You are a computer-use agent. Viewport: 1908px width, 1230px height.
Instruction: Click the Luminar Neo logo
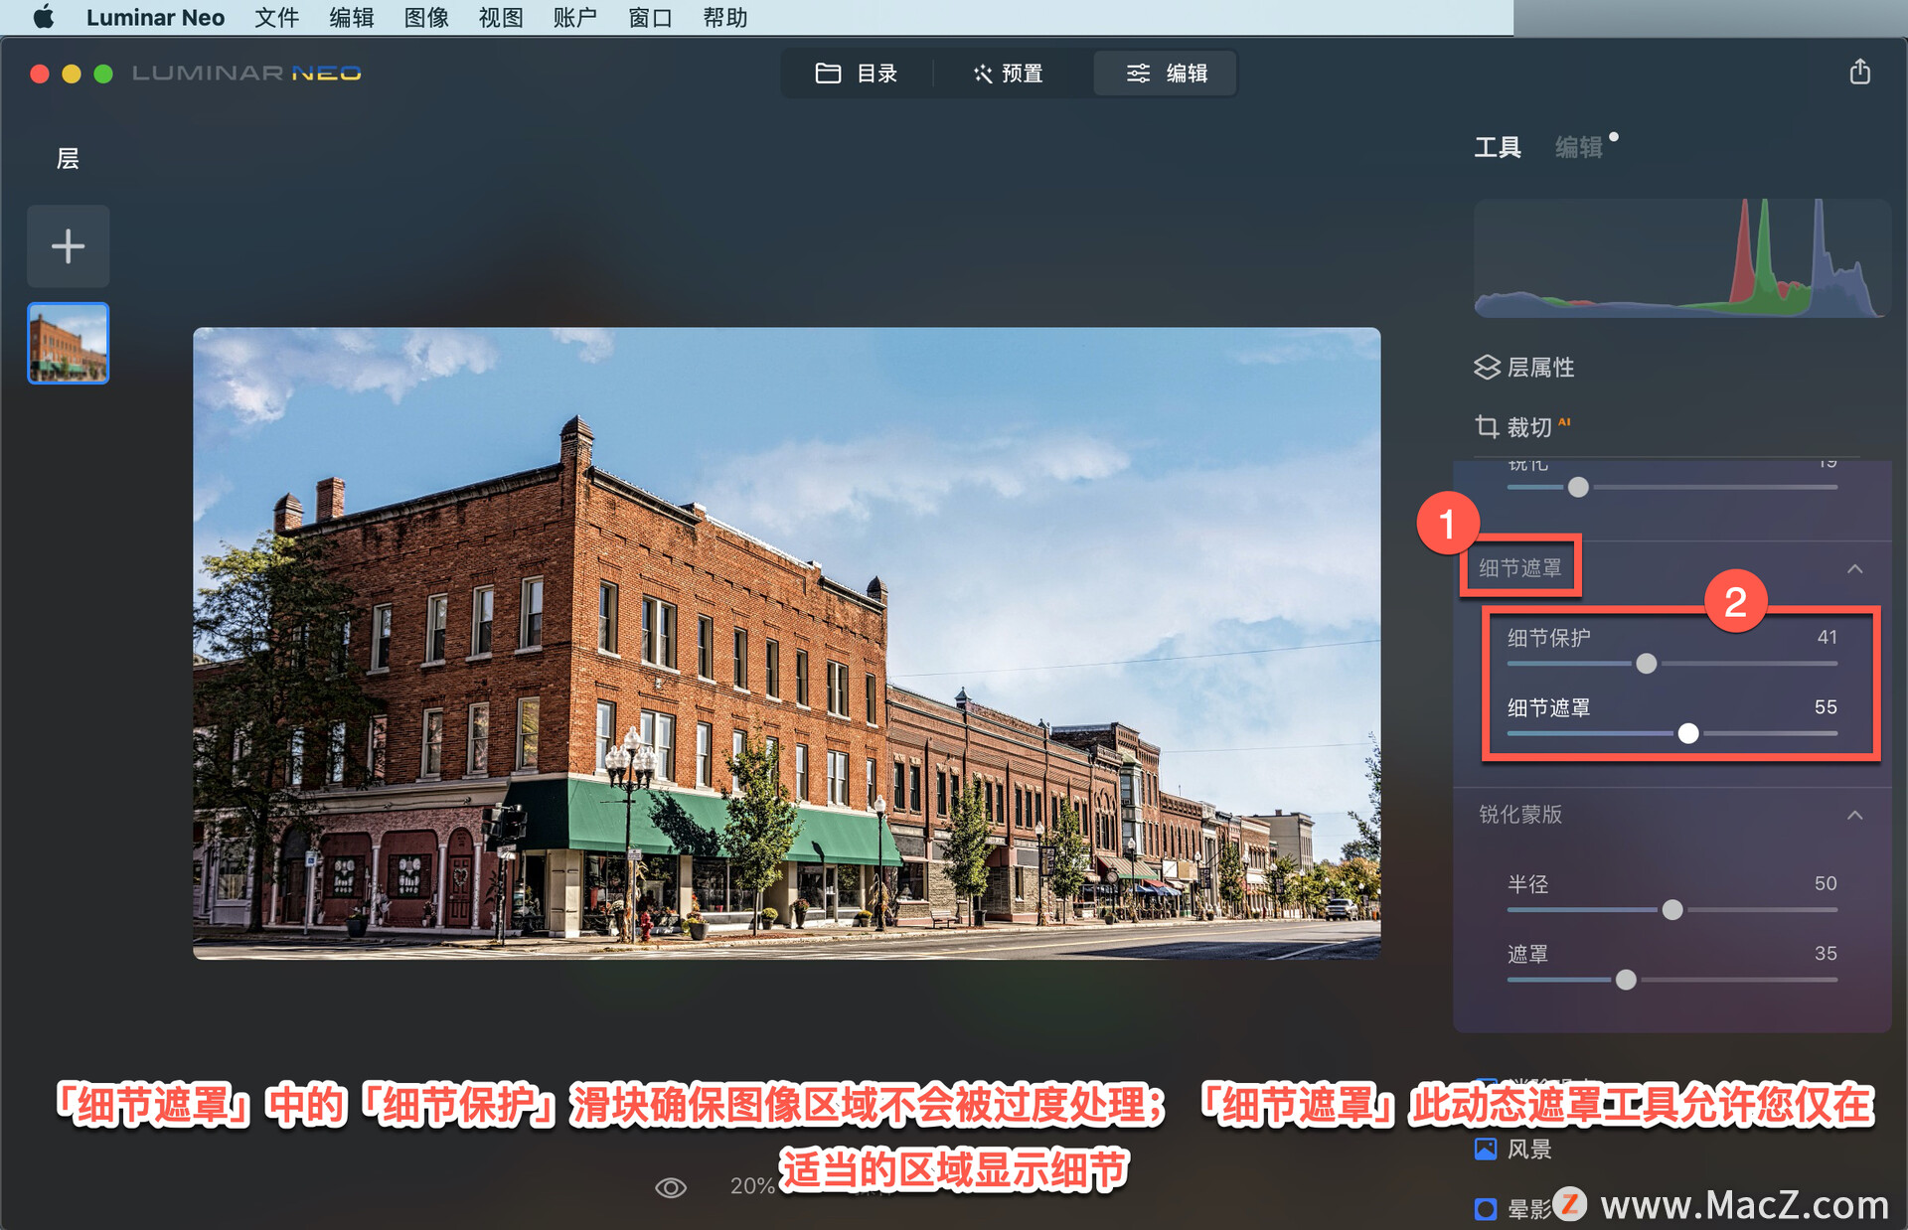246,74
